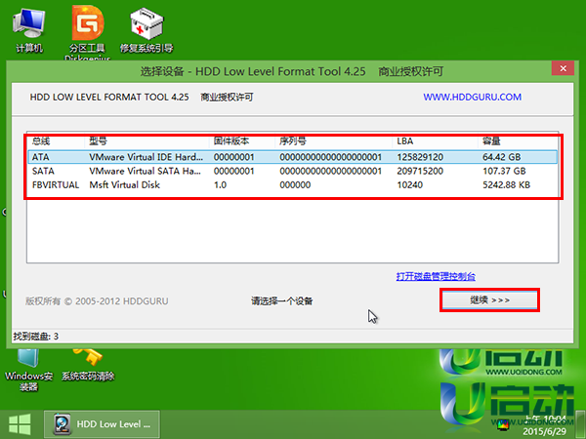Select the ATA VMware Virtual IDE Hard row
This screenshot has width=586, height=439.
coord(293,157)
